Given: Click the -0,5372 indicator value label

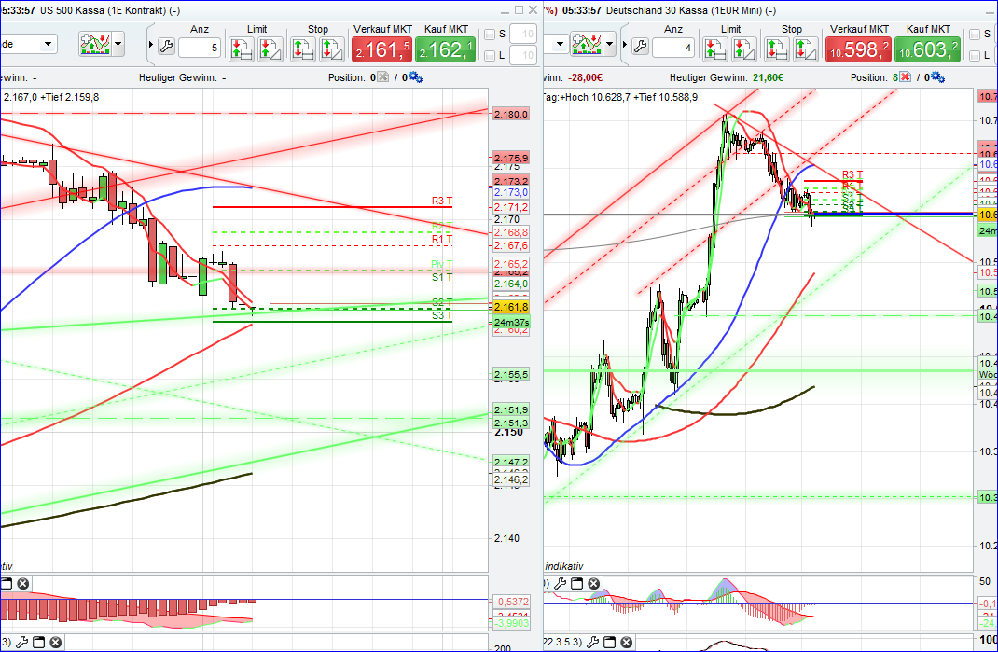Looking at the screenshot, I should tap(511, 601).
